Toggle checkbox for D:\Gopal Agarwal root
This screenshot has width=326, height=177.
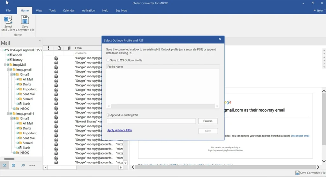coord(5,50)
